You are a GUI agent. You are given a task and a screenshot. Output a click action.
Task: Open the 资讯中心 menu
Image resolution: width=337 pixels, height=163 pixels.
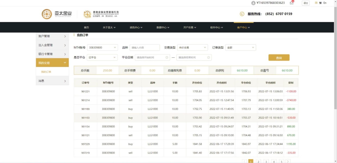pyautogui.click(x=136, y=27)
